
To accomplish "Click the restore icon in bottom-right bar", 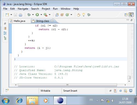I will [110, 91].
